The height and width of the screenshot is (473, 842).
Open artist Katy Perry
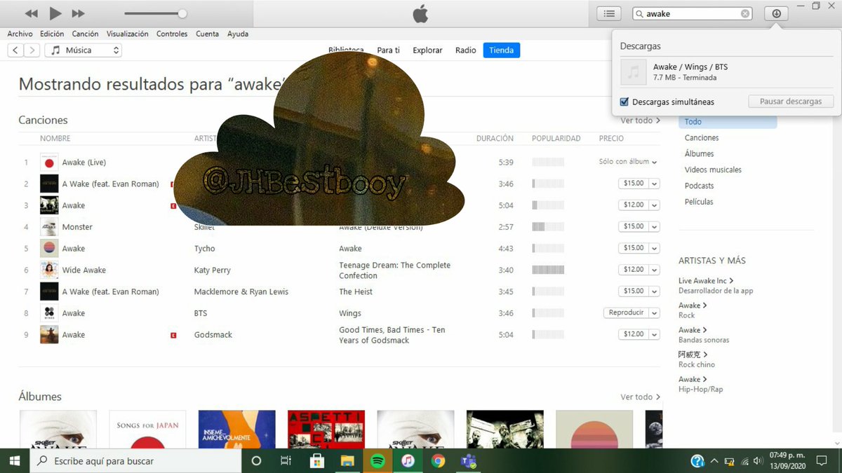(212, 270)
